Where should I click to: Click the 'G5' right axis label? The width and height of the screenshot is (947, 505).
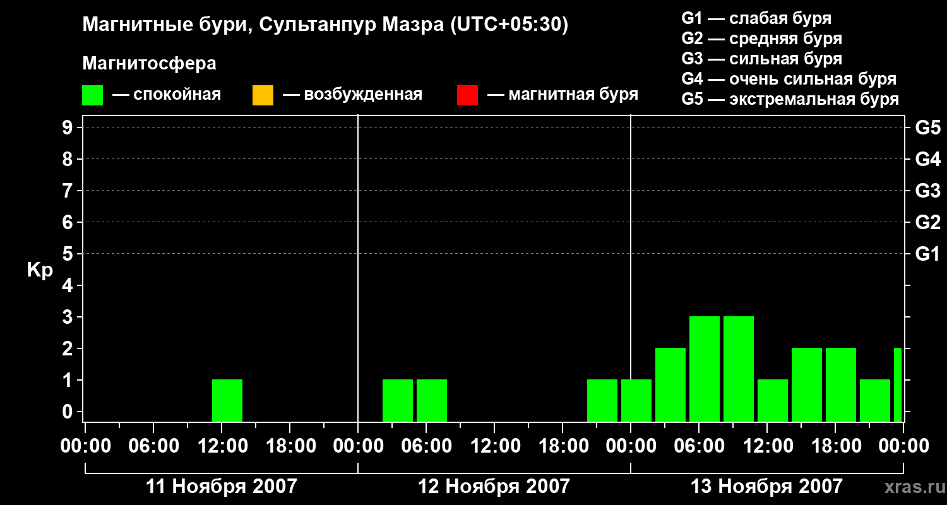(x=927, y=128)
